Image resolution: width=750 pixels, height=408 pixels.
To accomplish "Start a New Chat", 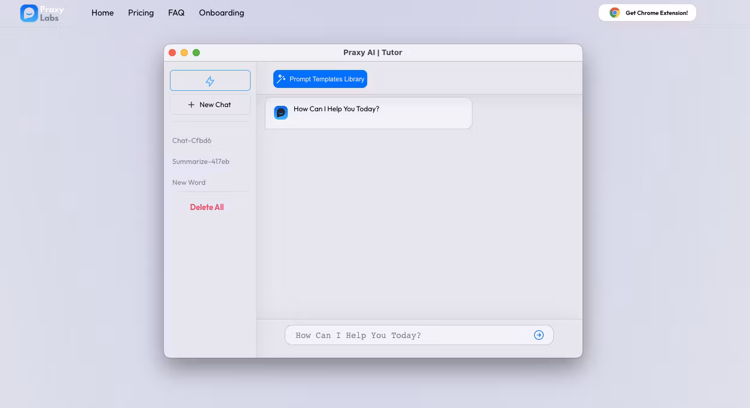I will [210, 105].
